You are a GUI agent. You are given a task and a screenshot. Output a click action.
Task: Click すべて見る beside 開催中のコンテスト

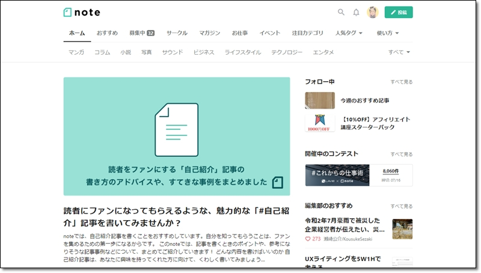(x=401, y=154)
